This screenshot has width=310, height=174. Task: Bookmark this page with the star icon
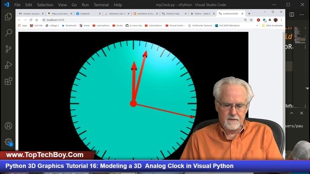pyautogui.click(x=251, y=20)
